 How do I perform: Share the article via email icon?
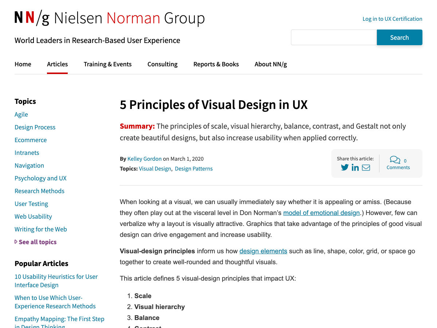366,168
